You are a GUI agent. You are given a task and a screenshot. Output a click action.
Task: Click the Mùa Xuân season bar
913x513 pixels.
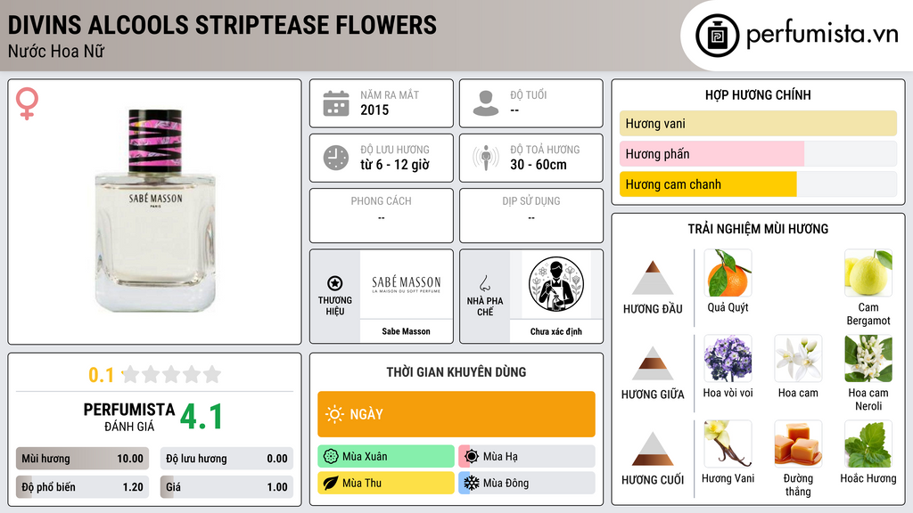pyautogui.click(x=386, y=457)
